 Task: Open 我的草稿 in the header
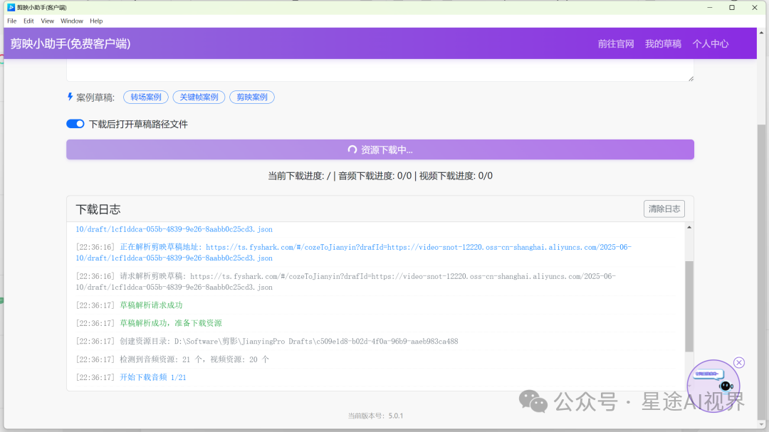click(663, 43)
